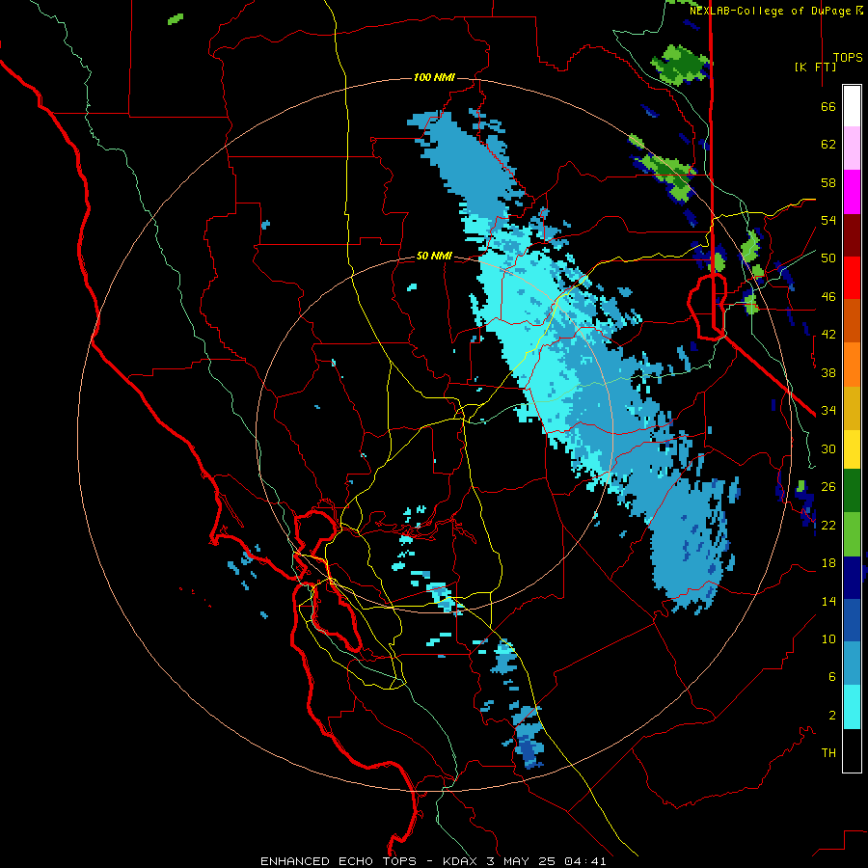
Task: Click the 'NEXLAB-College of DuPage' credit text
Action: (772, 11)
